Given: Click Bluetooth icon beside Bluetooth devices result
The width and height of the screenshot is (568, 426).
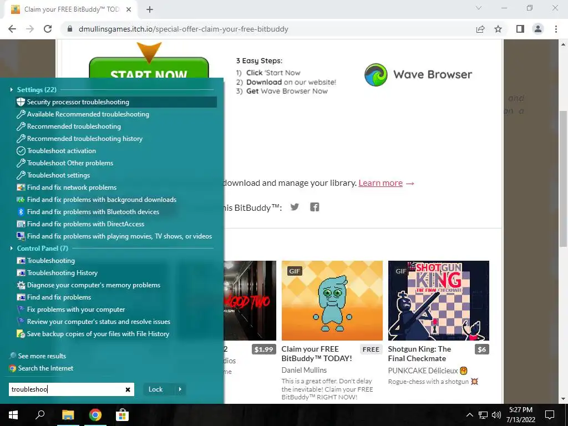Looking at the screenshot, I should pos(21,212).
